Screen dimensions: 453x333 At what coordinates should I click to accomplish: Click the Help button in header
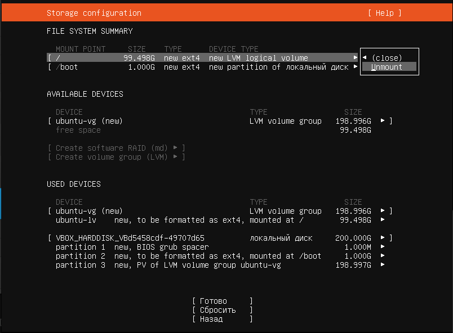(x=385, y=13)
